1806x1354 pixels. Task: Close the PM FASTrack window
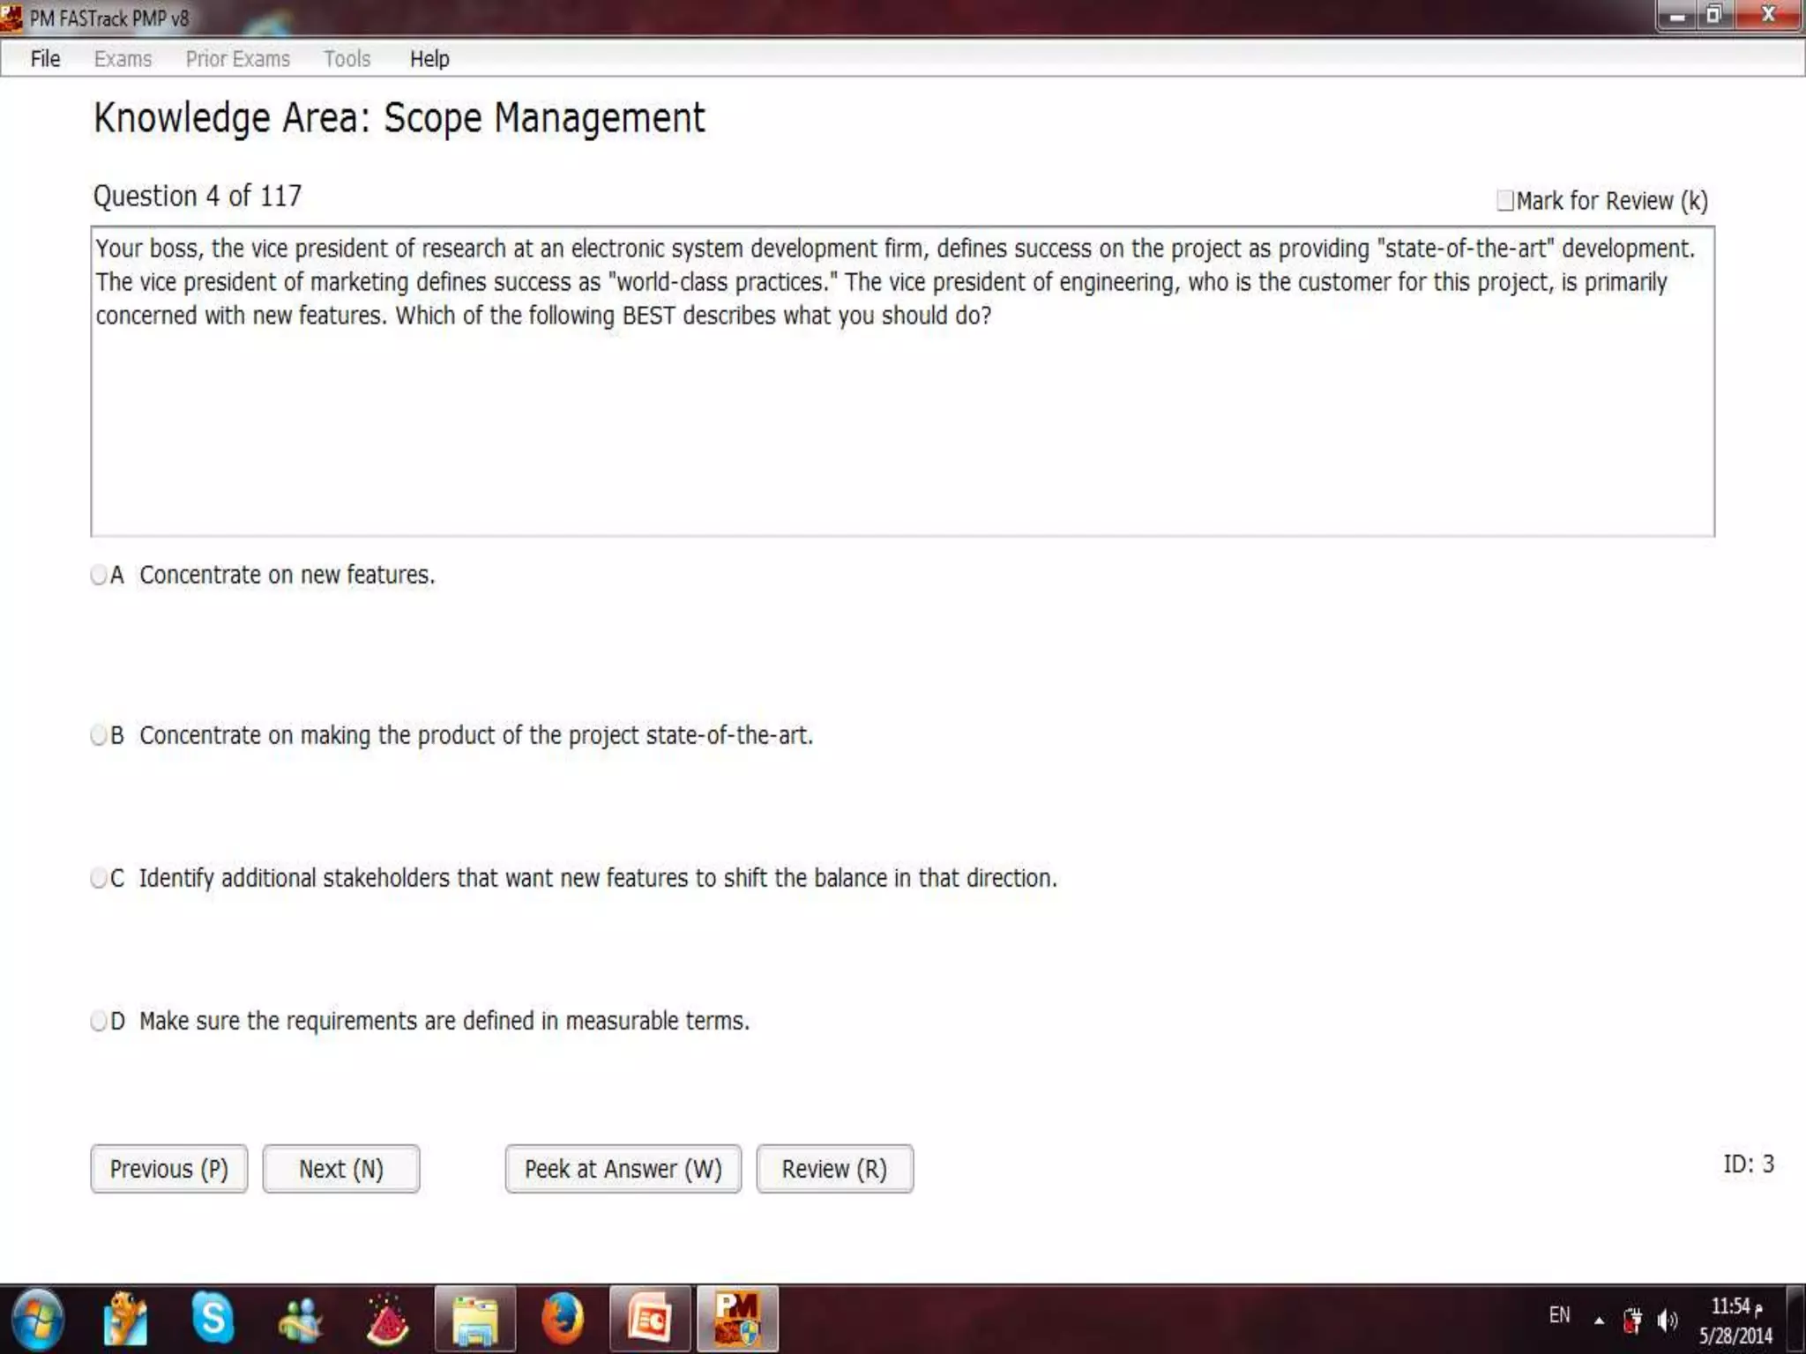coord(1768,16)
